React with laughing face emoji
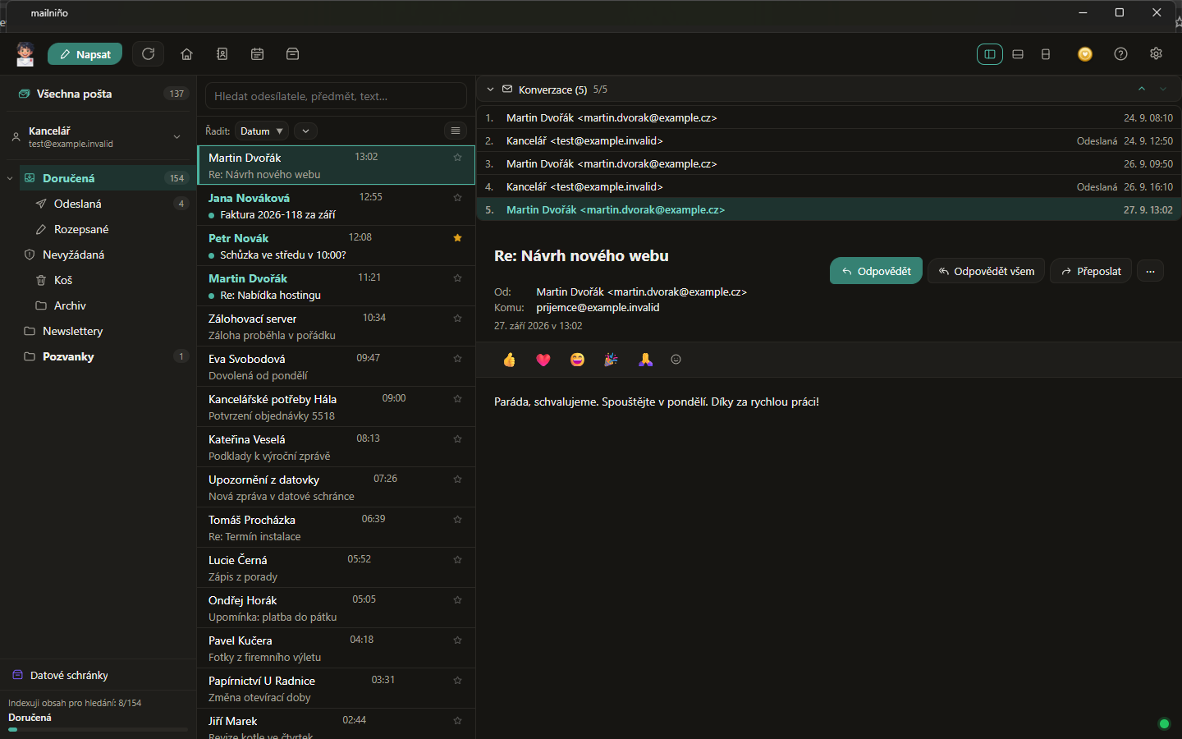 tap(577, 360)
